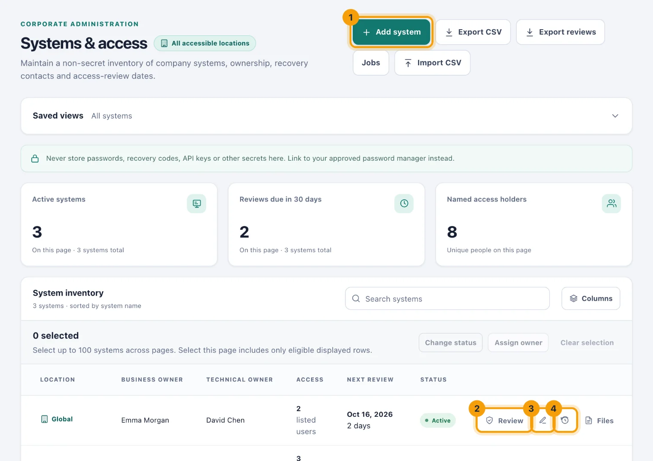Click the System inventory heading
Screen dimensions: 653x461
pyautogui.click(x=68, y=293)
